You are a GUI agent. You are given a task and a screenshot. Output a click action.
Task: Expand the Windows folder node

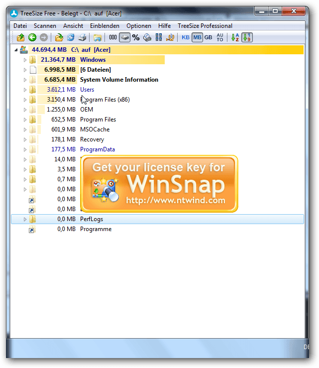click(x=25, y=60)
